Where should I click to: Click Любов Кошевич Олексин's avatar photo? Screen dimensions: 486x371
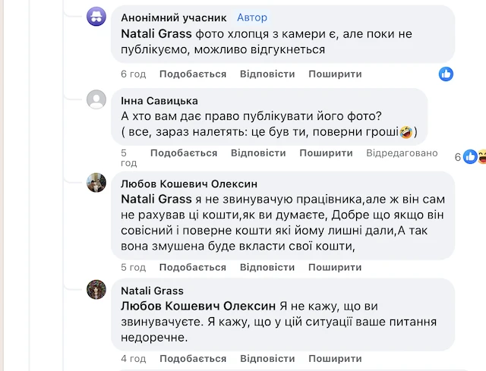[x=96, y=182]
